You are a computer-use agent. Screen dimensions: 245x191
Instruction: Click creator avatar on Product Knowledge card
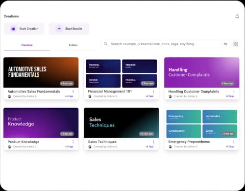click(9, 147)
